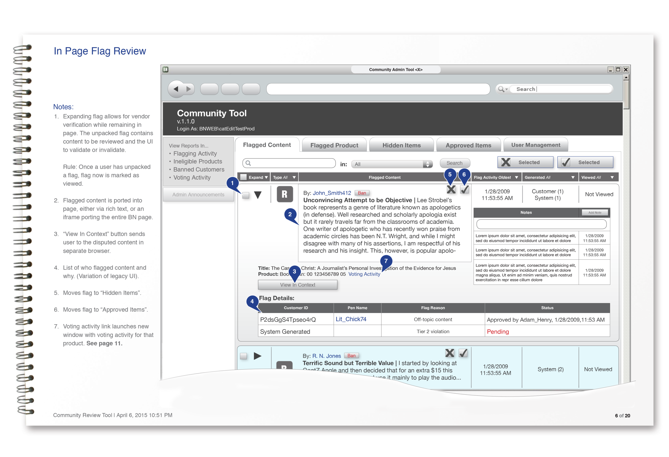Click the red Pending status text

pyautogui.click(x=498, y=332)
